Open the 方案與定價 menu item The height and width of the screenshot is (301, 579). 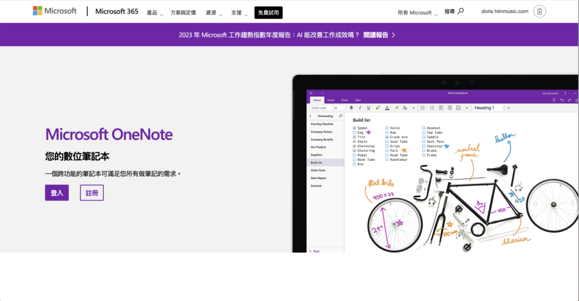pyautogui.click(x=183, y=12)
